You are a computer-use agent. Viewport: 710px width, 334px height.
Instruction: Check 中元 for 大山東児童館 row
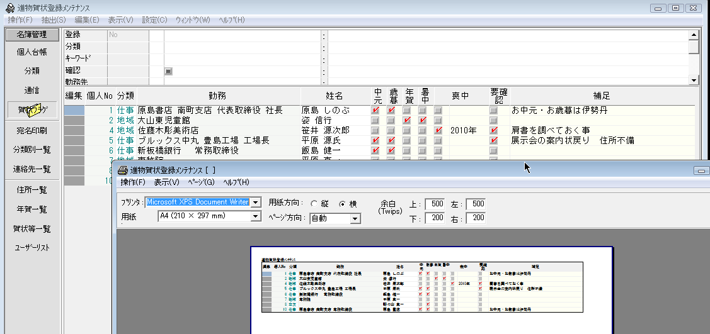click(375, 120)
